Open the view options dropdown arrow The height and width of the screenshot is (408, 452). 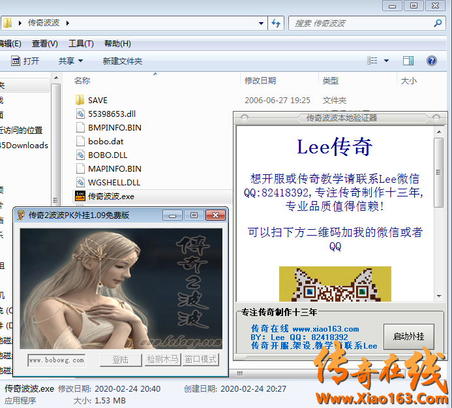click(386, 61)
